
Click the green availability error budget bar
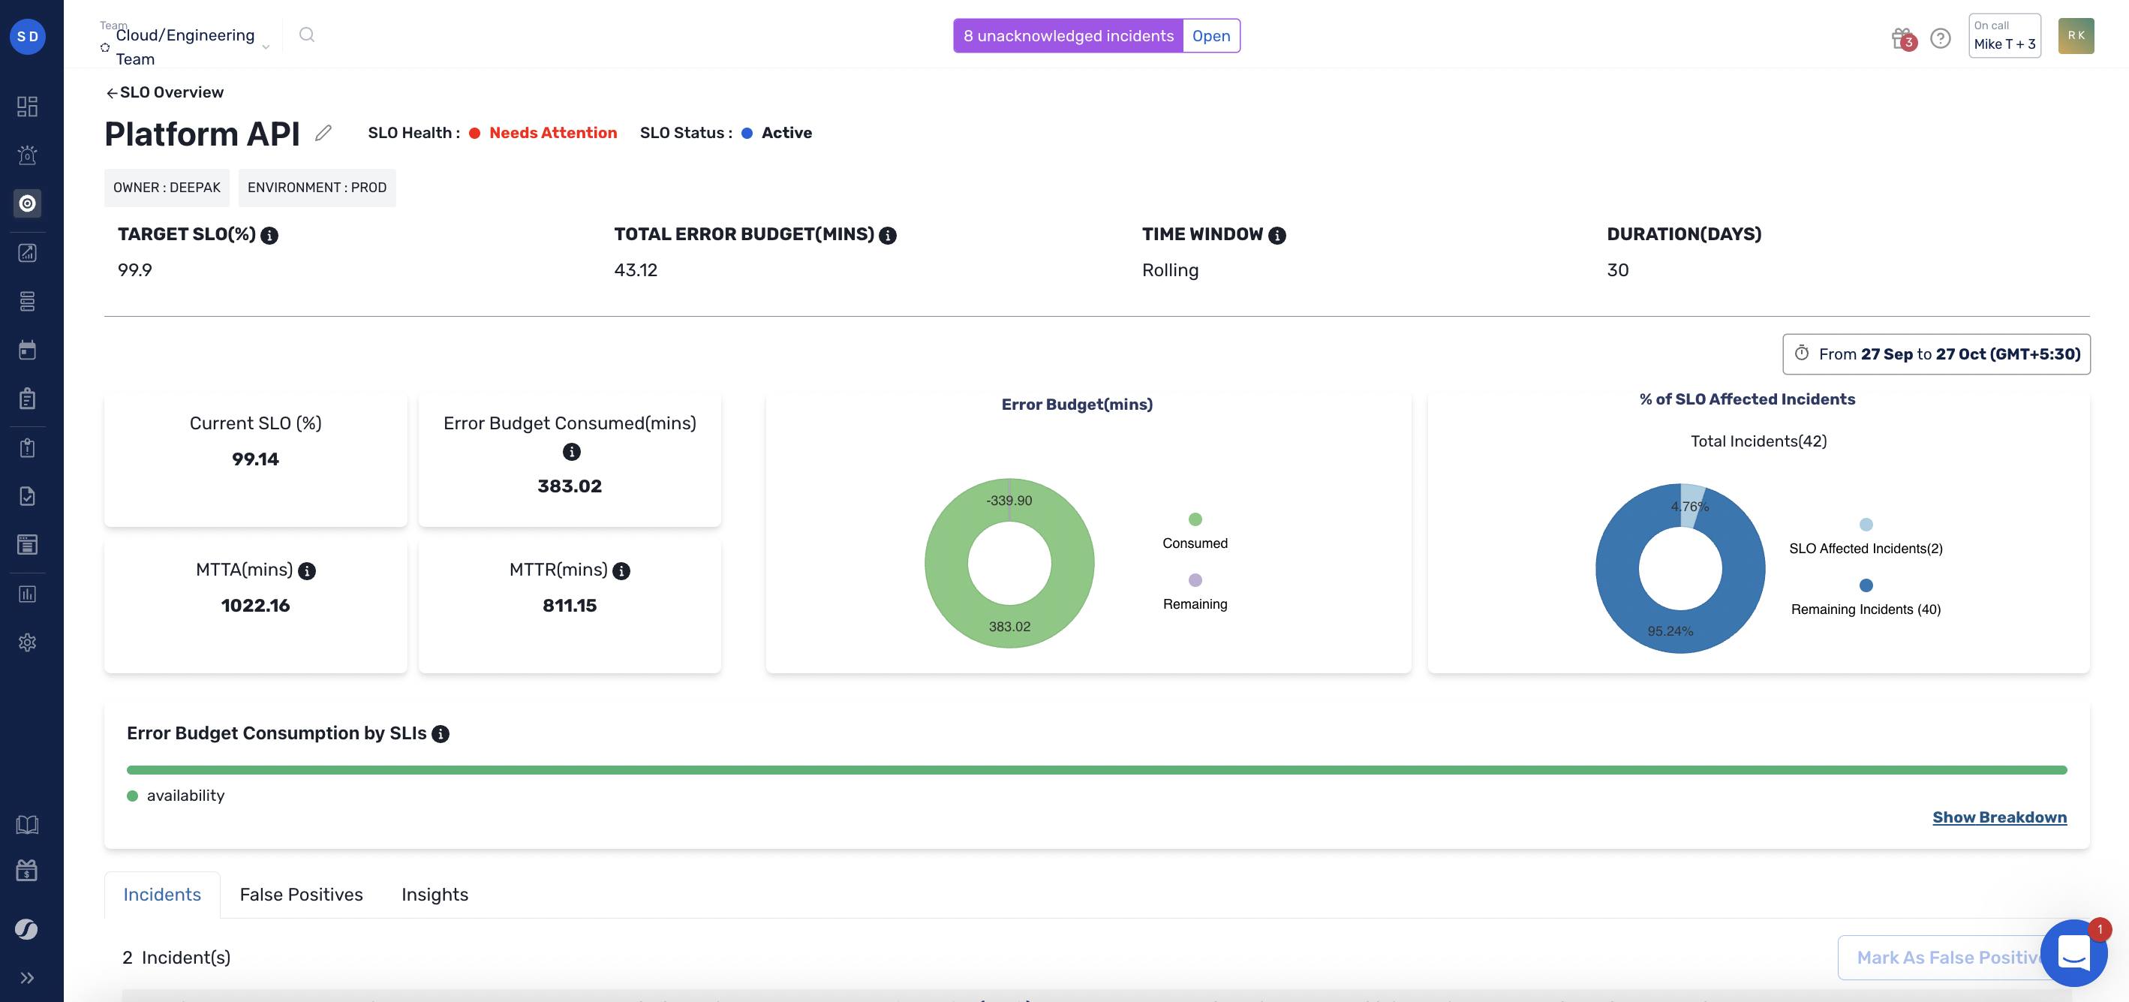coord(1096,769)
